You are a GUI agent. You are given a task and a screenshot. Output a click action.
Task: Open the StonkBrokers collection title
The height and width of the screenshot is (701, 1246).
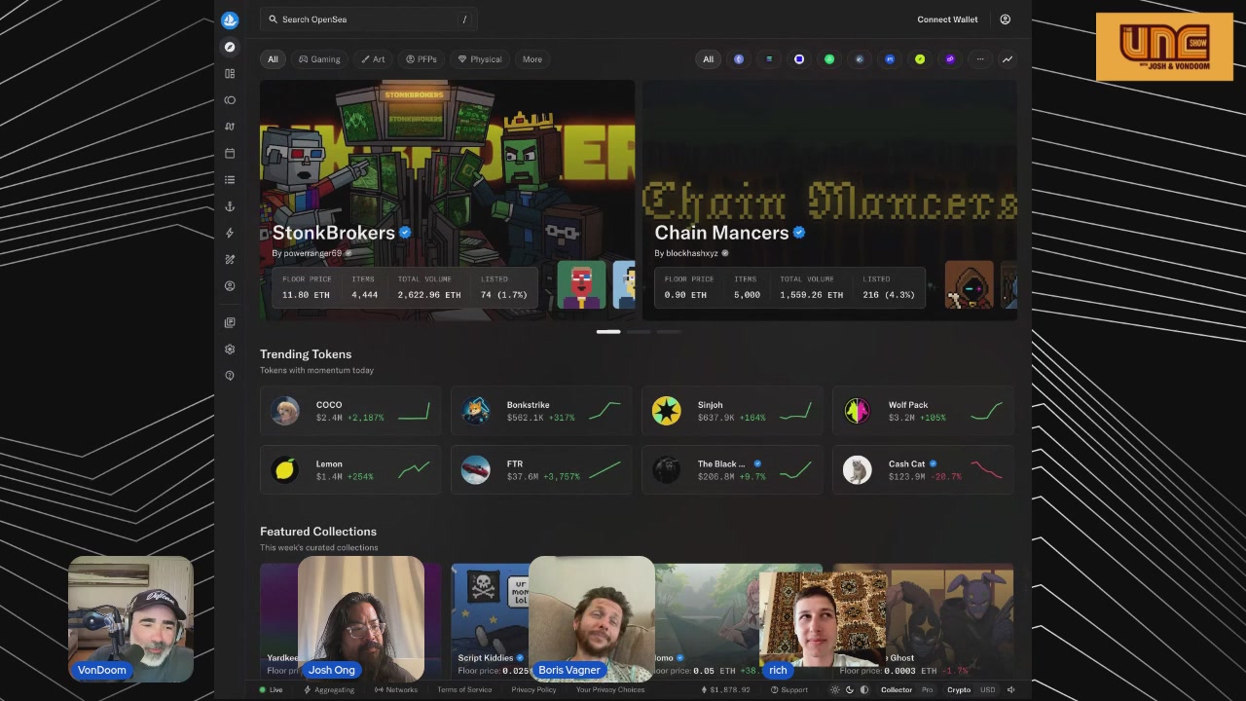tap(334, 233)
